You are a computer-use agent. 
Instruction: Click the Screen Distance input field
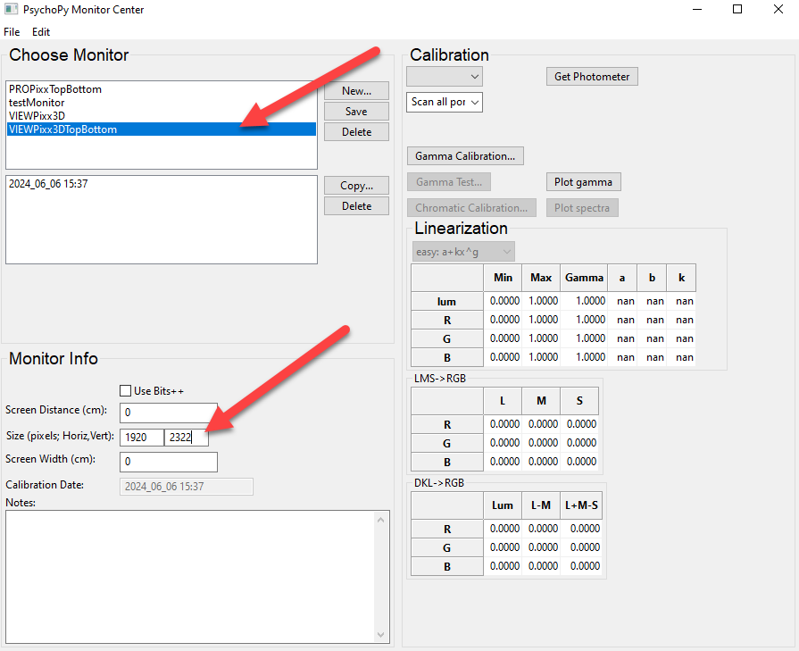click(168, 412)
